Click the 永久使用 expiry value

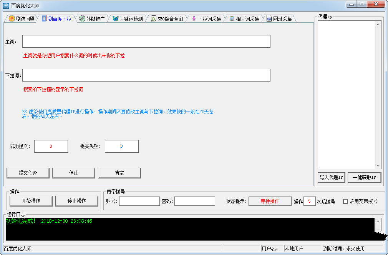pyautogui.click(x=355, y=248)
